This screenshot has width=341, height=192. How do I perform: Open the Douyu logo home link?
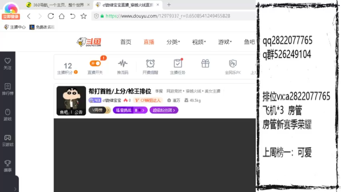click(89, 42)
